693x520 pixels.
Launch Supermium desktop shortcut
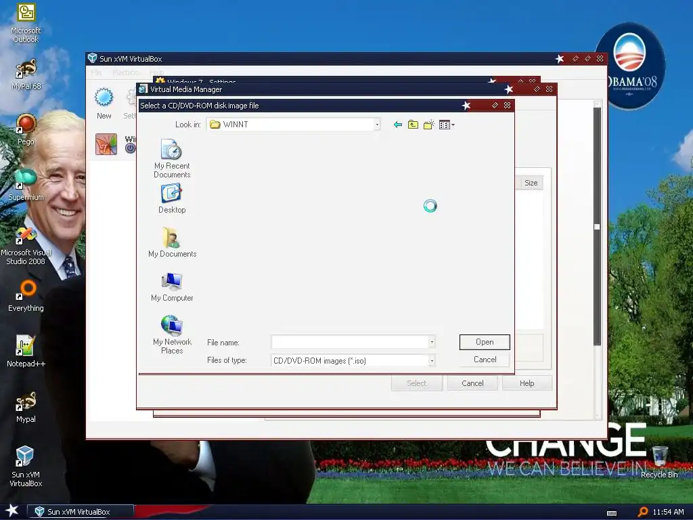pos(26,185)
